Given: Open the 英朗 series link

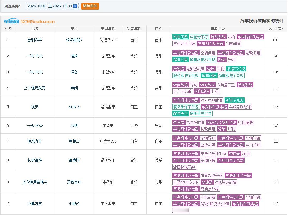Looking at the screenshot, I should pos(74,88).
